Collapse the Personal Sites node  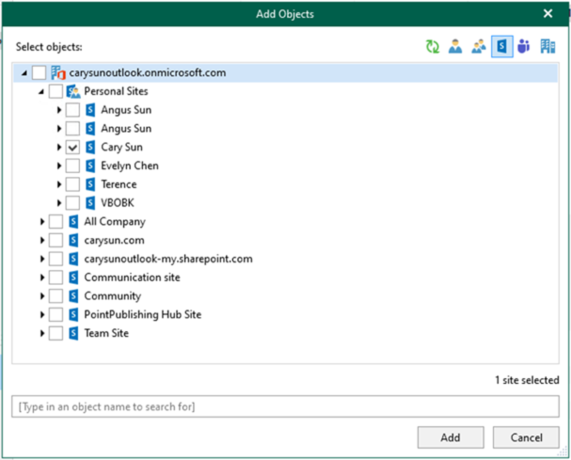click(x=41, y=92)
